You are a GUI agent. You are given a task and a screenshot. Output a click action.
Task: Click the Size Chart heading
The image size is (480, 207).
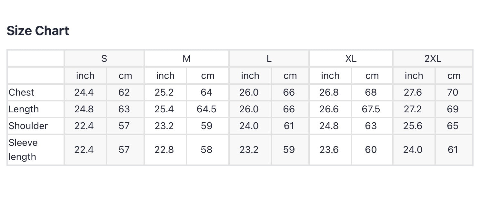(38, 31)
